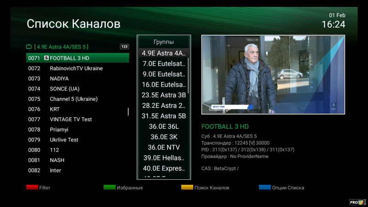Select the 23.5E Astra 3B group
This screenshot has width=368, height=207.
point(163,95)
